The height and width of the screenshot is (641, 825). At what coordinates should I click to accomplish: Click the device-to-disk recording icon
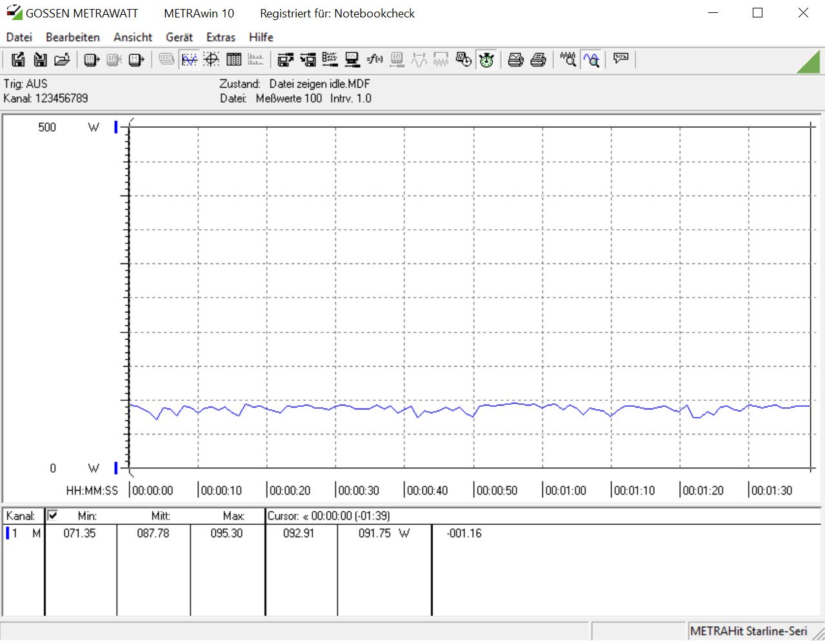pyautogui.click(x=285, y=60)
